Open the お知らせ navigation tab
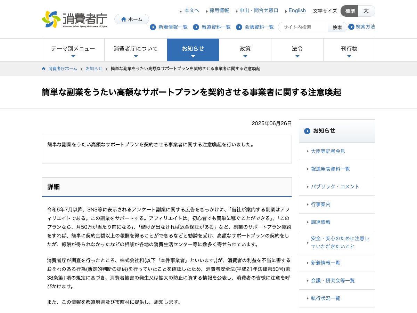This screenshot has height=313, width=417. [x=193, y=50]
